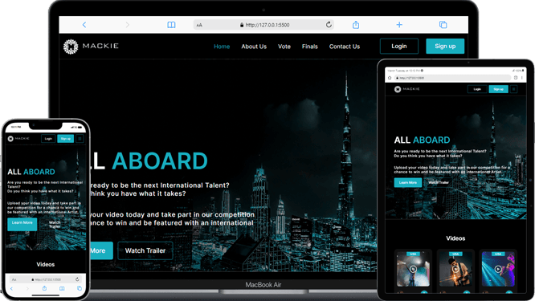Tap the AA text icon on phone
Viewport: 535px width, 301px height.
point(14,279)
